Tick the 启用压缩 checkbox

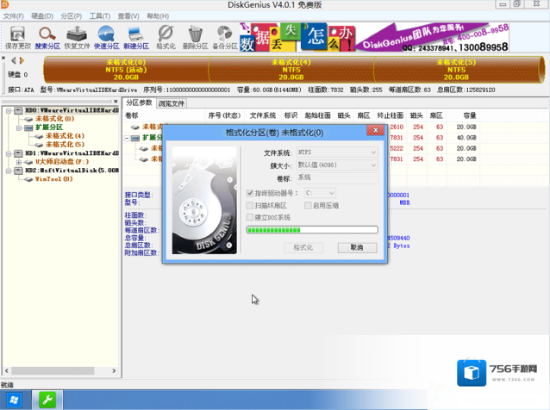point(307,206)
